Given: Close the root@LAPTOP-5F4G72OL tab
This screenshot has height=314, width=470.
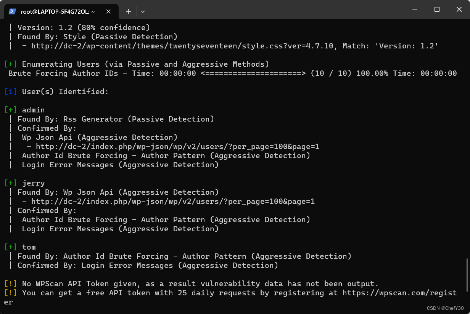Looking at the screenshot, I should pyautogui.click(x=108, y=11).
